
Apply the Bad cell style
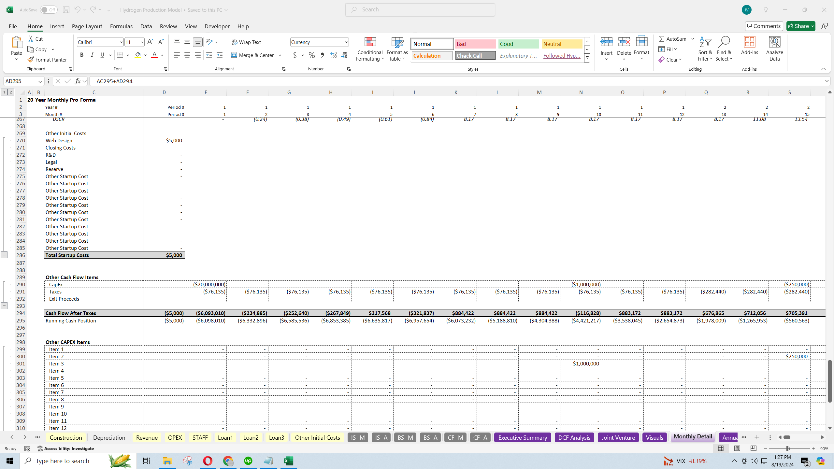click(x=475, y=44)
